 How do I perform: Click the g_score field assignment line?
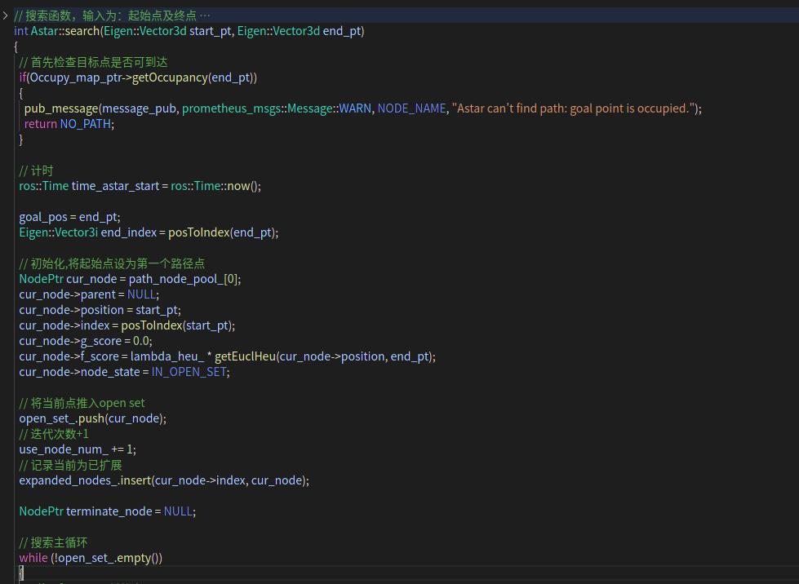coord(85,341)
